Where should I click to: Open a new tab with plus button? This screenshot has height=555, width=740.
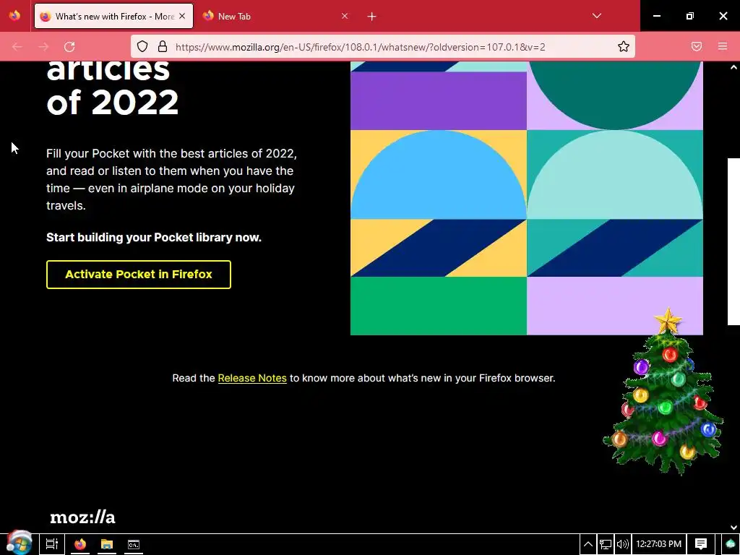(372, 17)
